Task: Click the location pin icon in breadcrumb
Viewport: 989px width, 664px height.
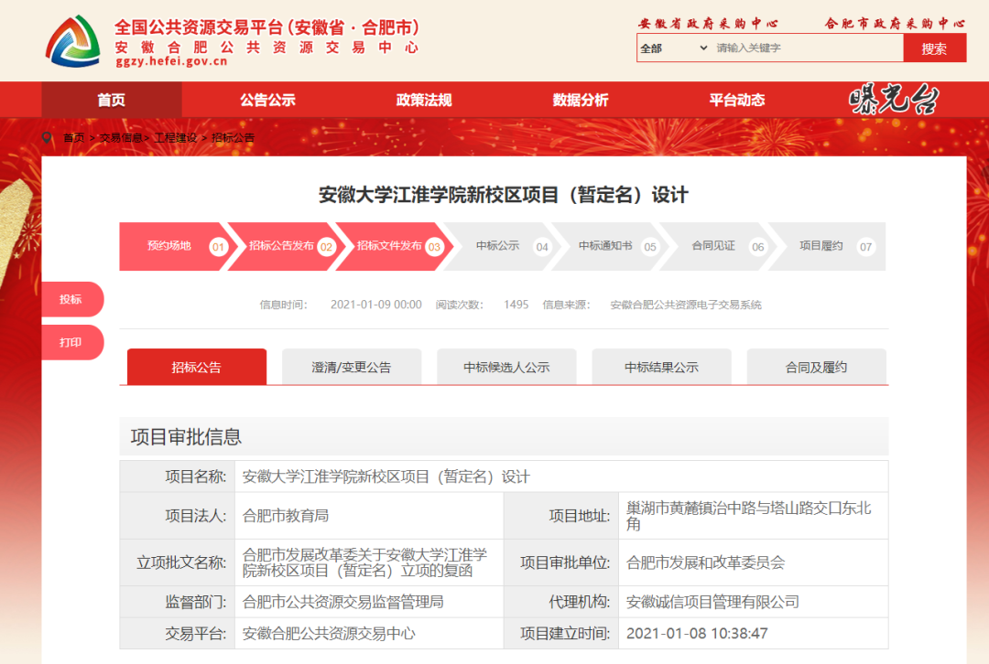Action: point(48,138)
